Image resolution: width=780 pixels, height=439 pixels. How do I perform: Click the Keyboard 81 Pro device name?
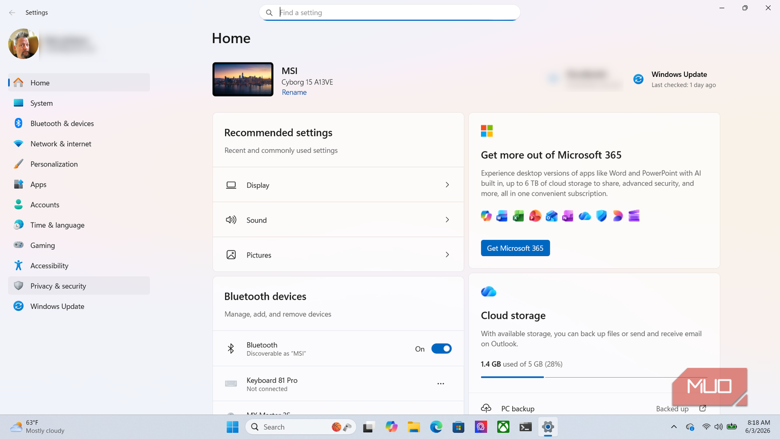pyautogui.click(x=272, y=380)
